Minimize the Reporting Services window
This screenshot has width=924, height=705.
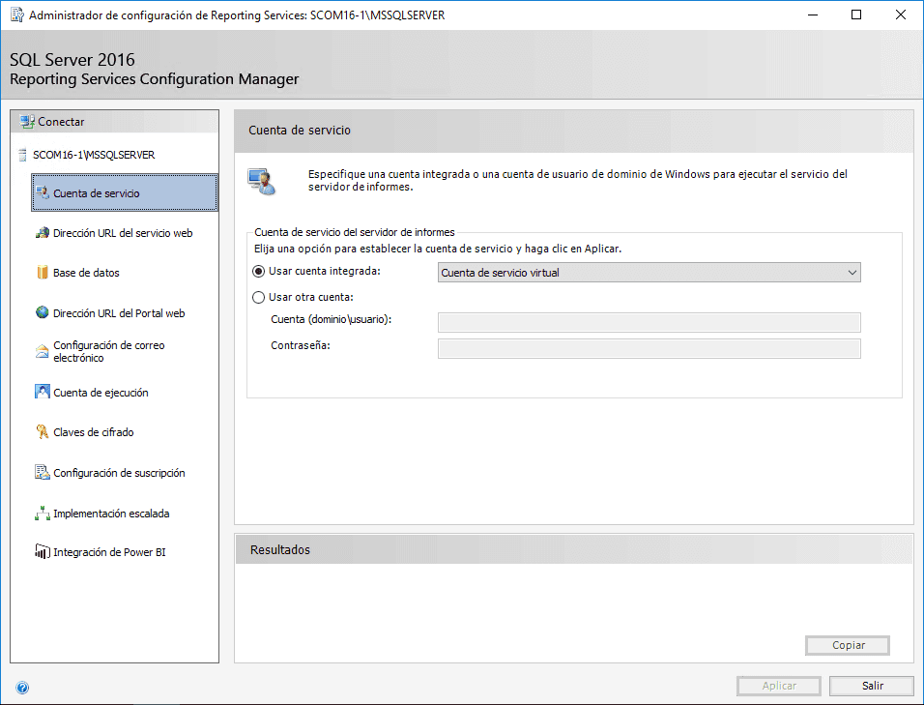(x=813, y=15)
